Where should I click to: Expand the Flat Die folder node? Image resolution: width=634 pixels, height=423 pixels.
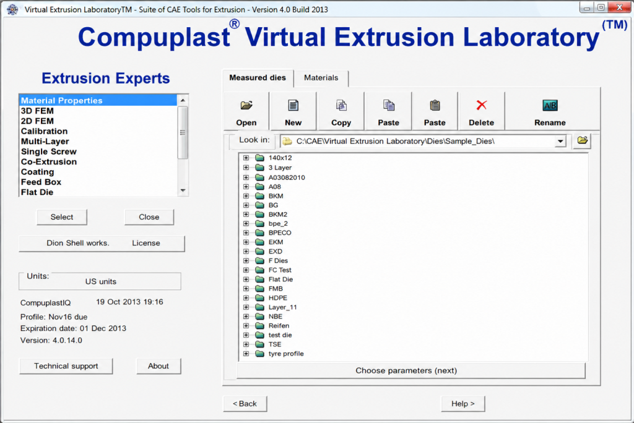[246, 279]
